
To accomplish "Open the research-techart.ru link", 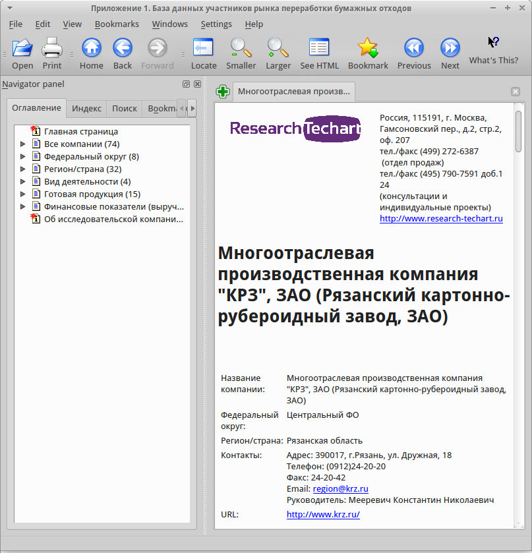I will pos(441,219).
